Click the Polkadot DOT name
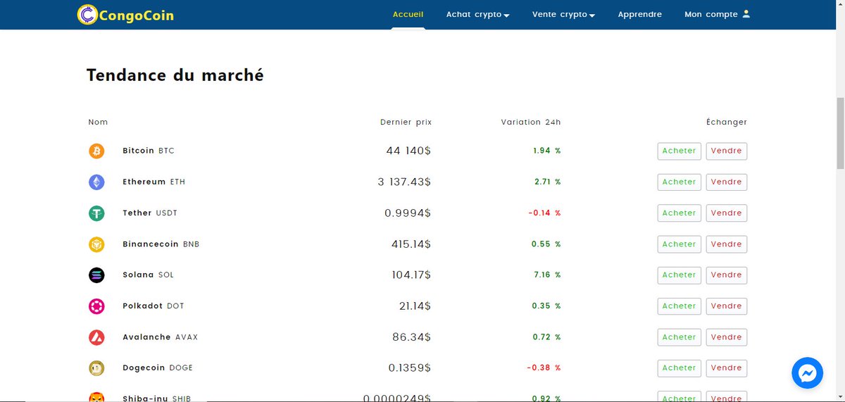845x402 pixels. (154, 306)
